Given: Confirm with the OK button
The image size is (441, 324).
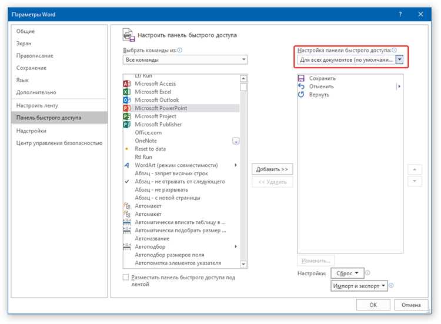Looking at the screenshot, I should pyautogui.click(x=373, y=305).
